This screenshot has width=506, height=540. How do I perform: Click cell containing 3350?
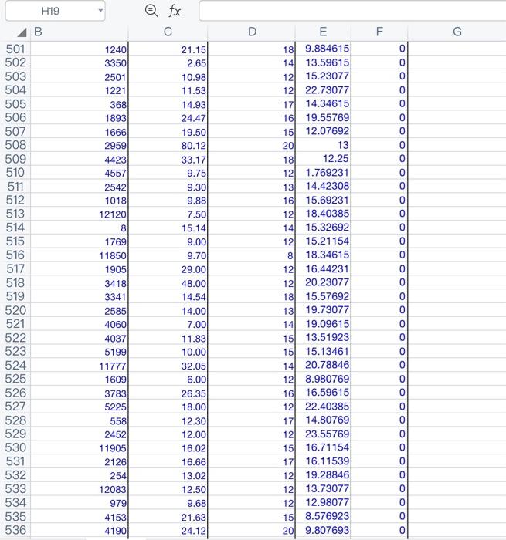80,62
